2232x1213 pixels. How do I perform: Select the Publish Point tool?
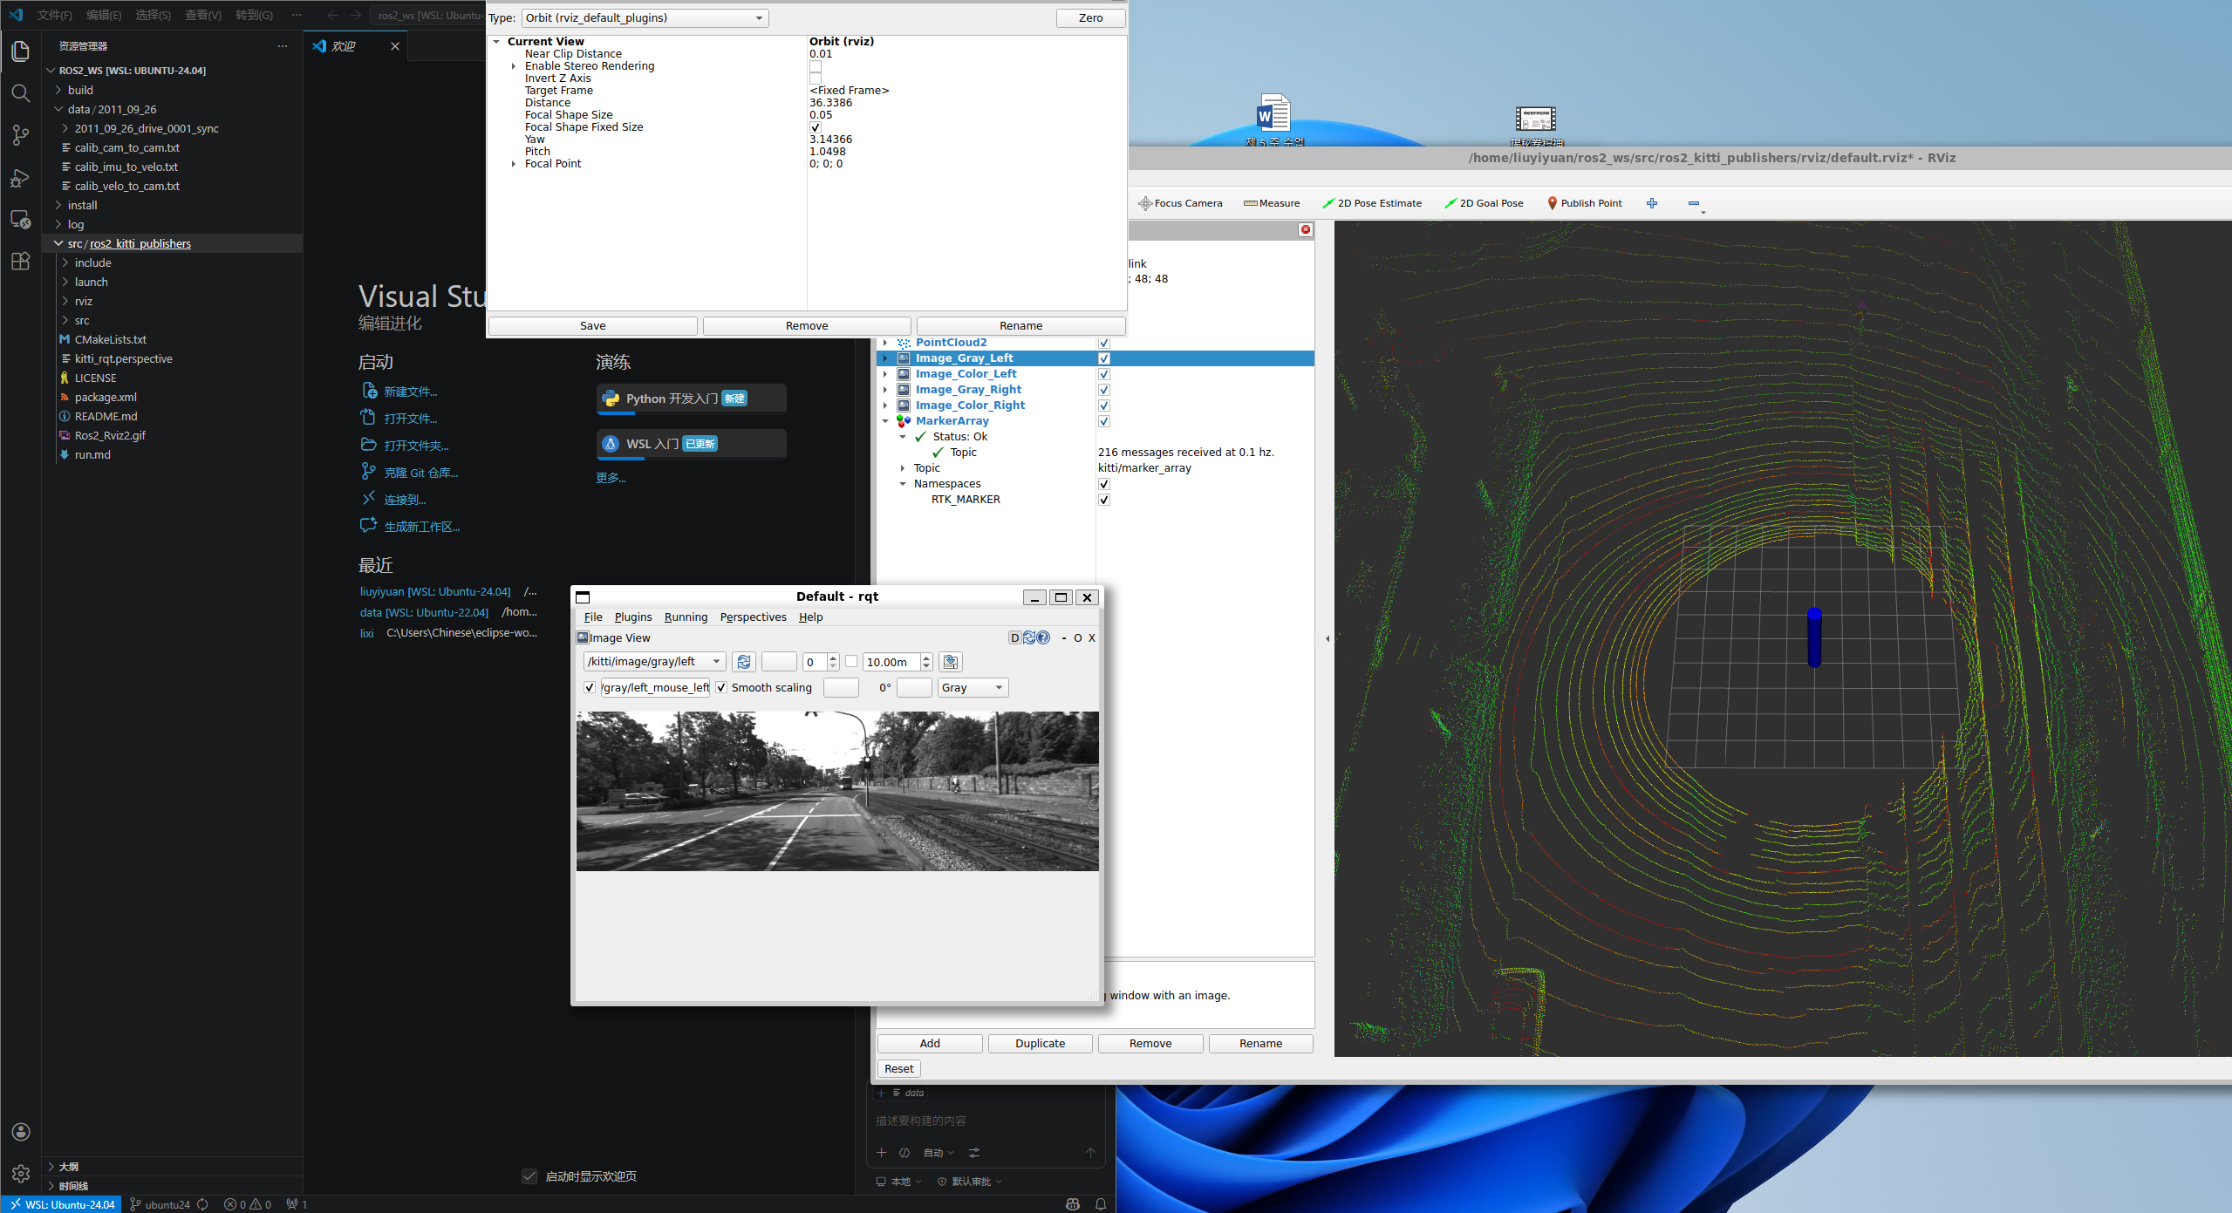click(x=1585, y=203)
